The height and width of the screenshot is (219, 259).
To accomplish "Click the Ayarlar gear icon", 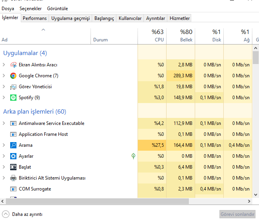I will pos(13,156).
